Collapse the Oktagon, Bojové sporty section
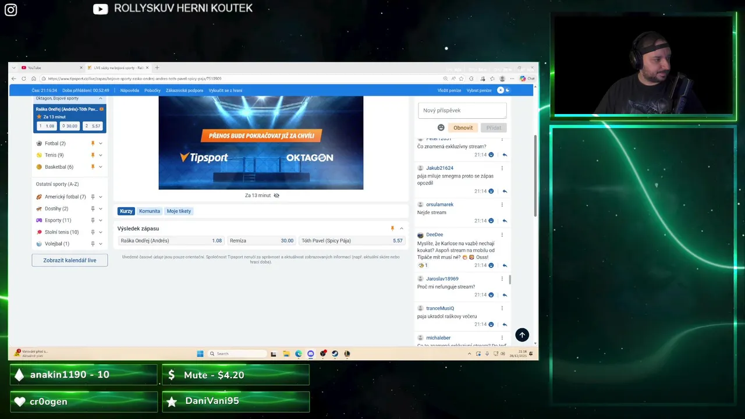745x419 pixels. (x=101, y=98)
